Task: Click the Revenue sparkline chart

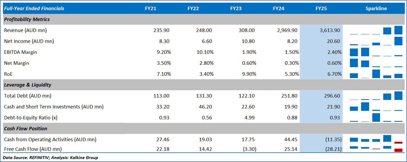Action: pyautogui.click(x=376, y=30)
